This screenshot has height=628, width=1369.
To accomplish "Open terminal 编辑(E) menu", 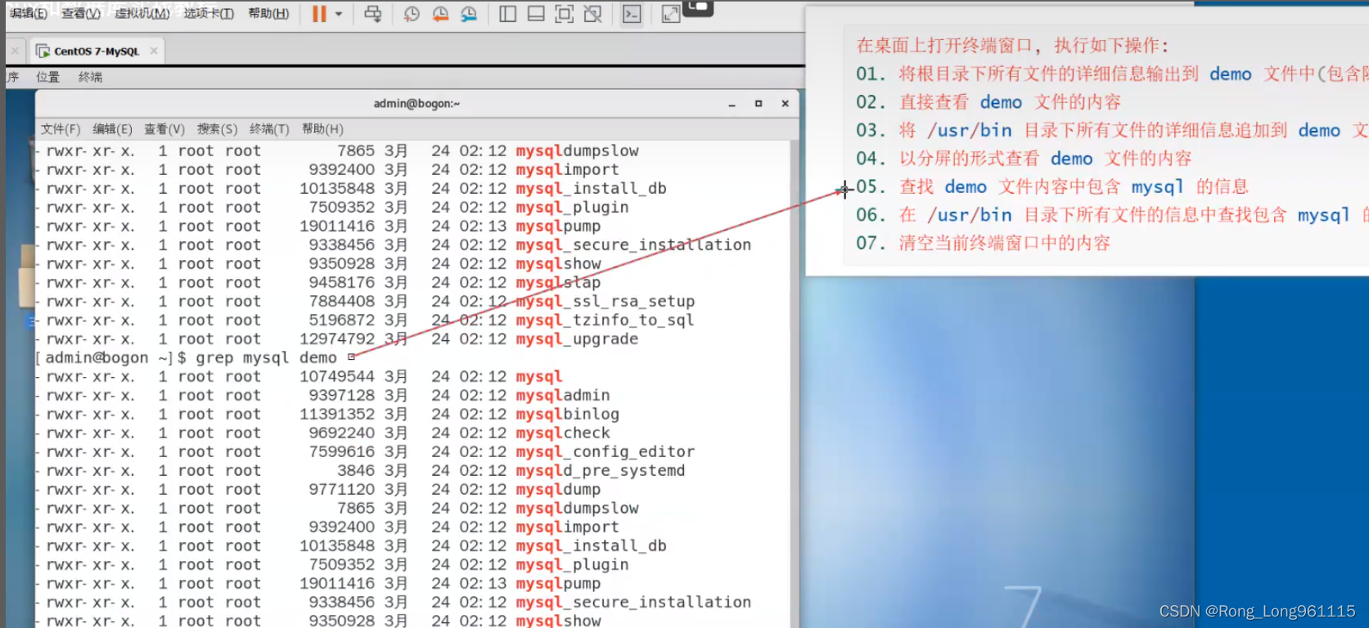I will coord(112,129).
